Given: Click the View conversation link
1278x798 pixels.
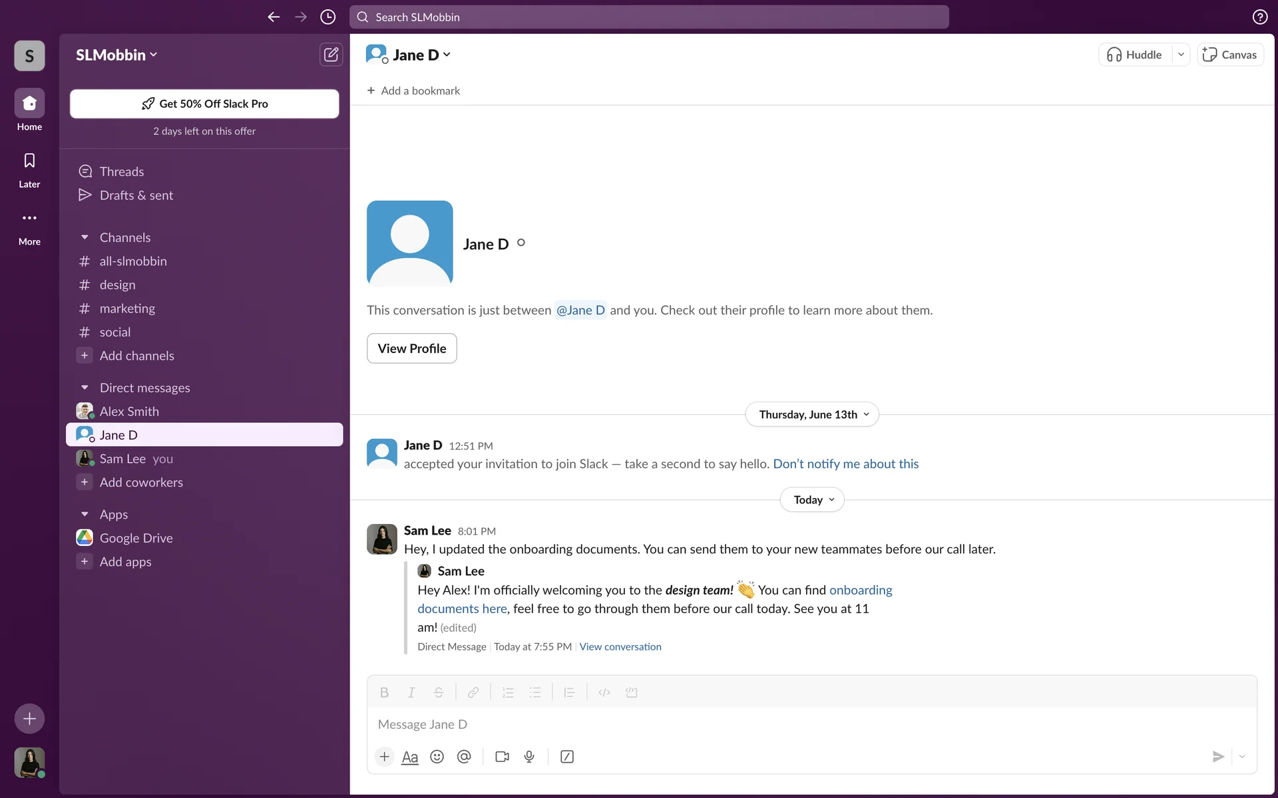Looking at the screenshot, I should [x=620, y=646].
